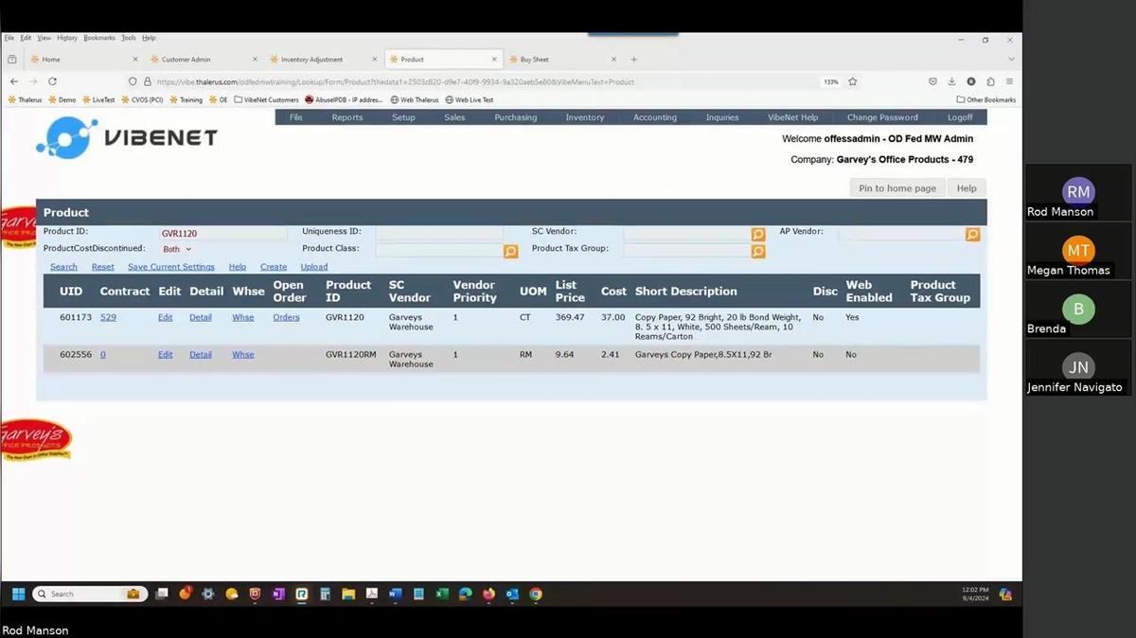This screenshot has width=1136, height=638.
Task: Open SC Vendor lookup magnifier icon
Action: coord(757,234)
